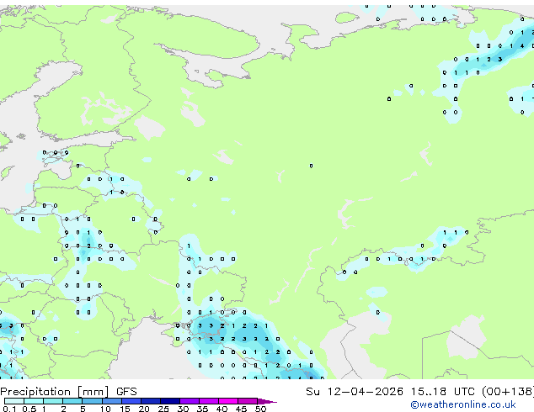The image size is (534, 412).
Task: Select the purple swatch between 35 and 40
Action: (208, 401)
